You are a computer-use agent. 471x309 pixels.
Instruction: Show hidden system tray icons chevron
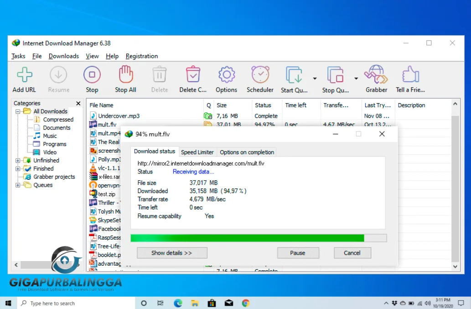coord(386,303)
